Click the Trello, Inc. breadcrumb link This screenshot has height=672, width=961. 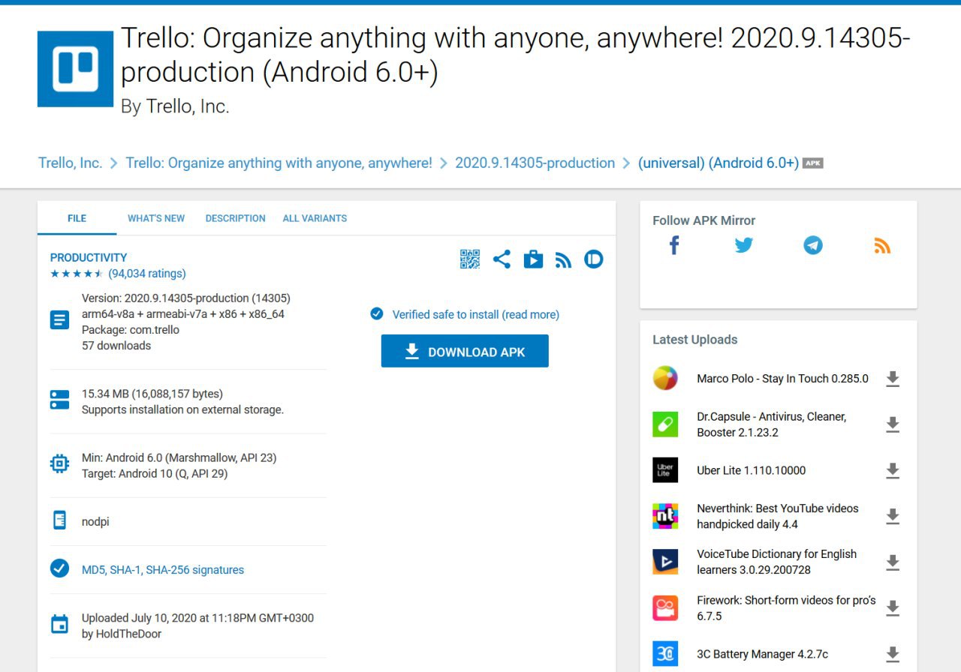tap(71, 163)
